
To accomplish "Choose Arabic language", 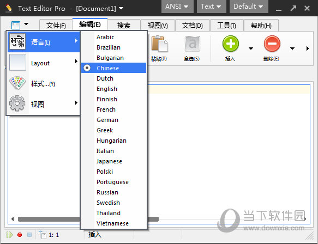I will 113,37.
